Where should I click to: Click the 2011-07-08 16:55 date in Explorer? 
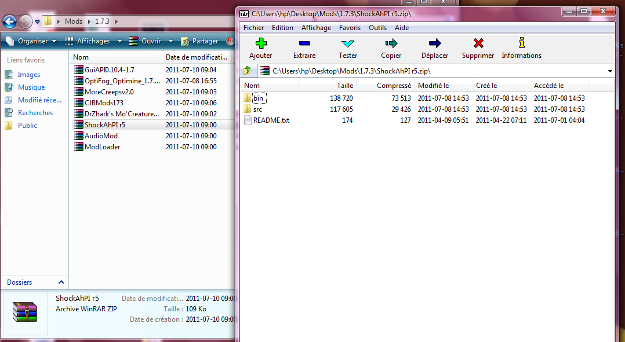point(191,81)
